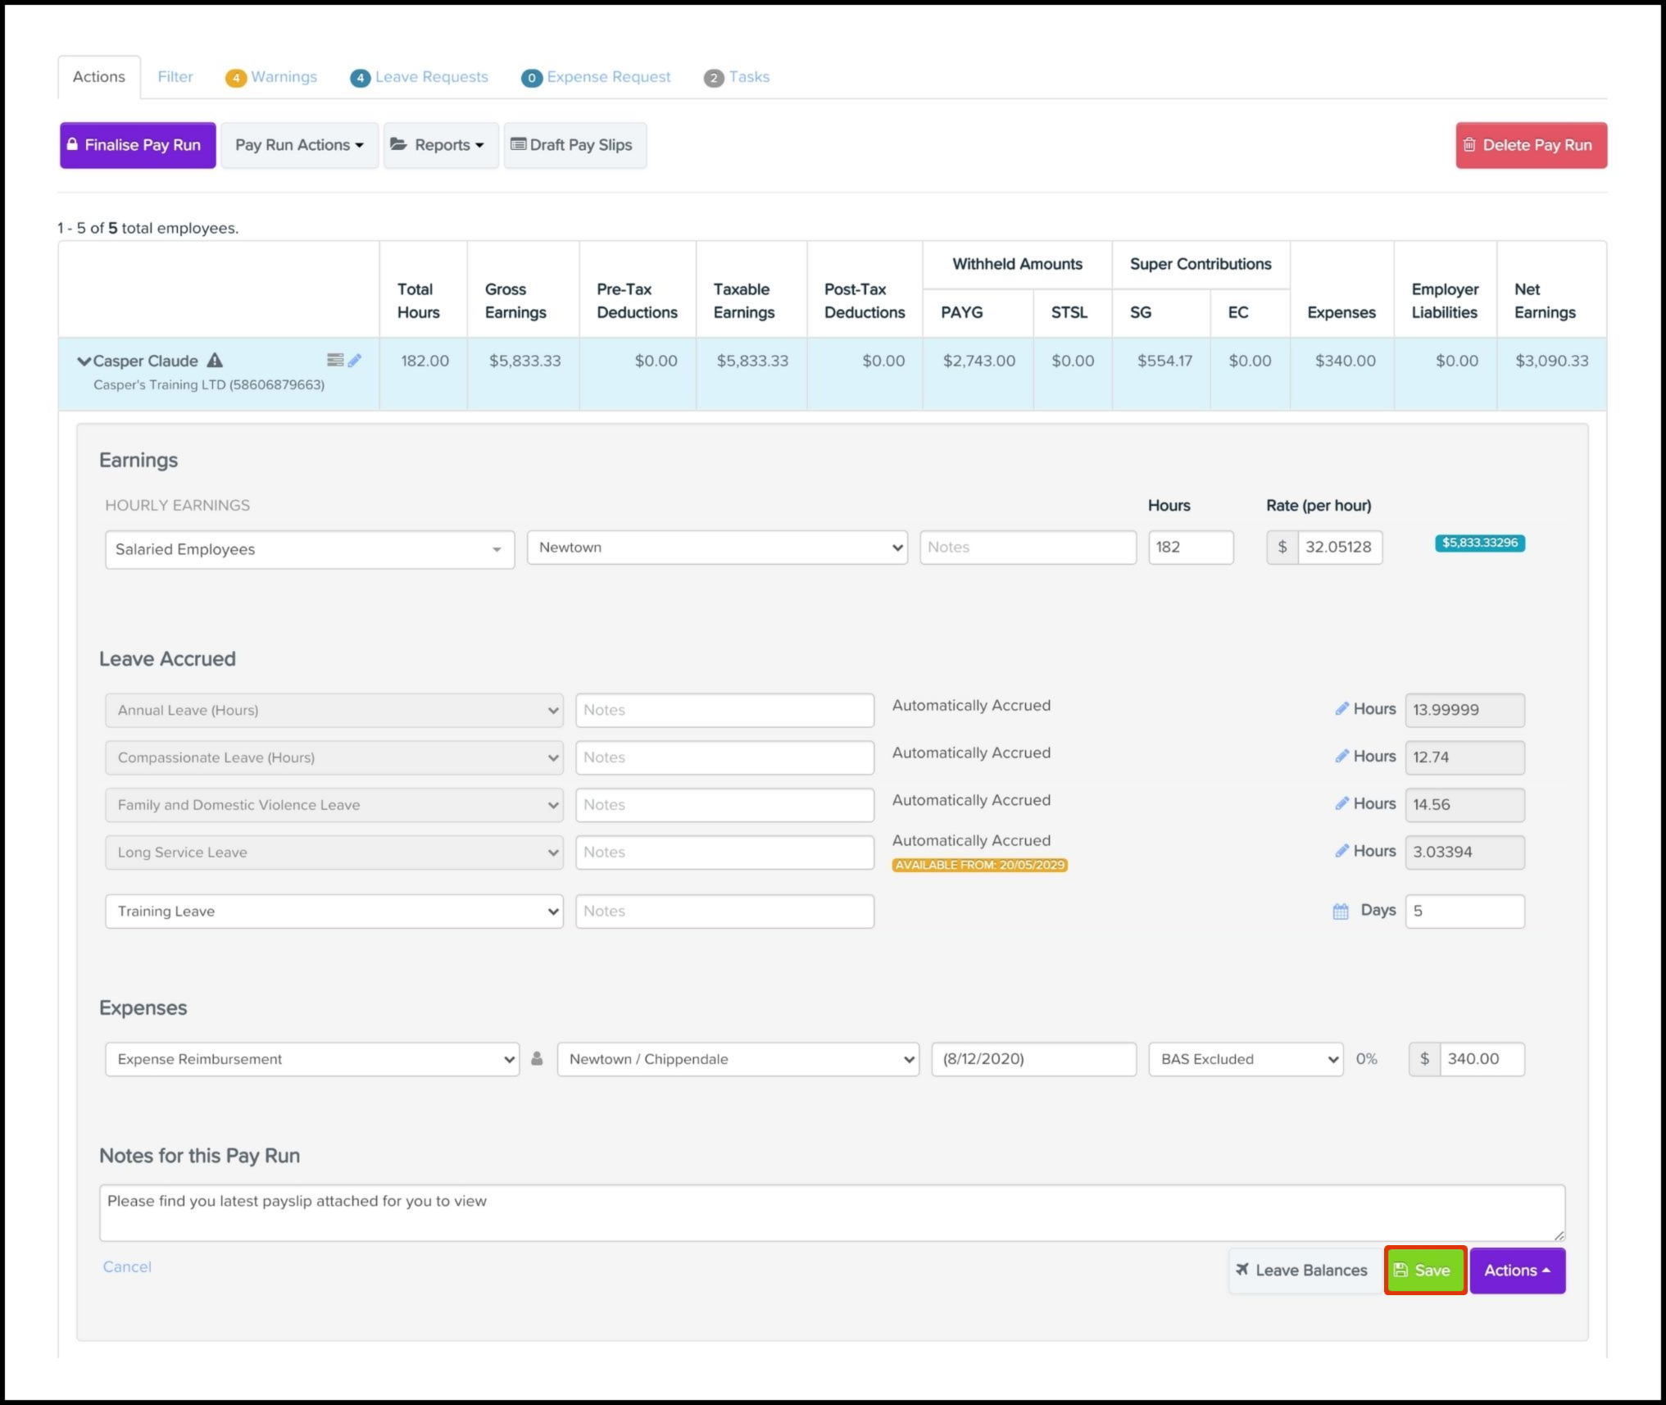The width and height of the screenshot is (1666, 1405).
Task: Collapse the Casper Claude employee row
Action: tap(84, 361)
